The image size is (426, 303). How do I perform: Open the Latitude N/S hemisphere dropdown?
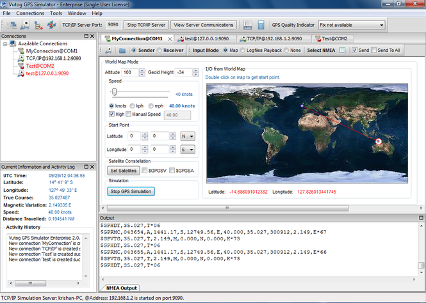pos(188,136)
